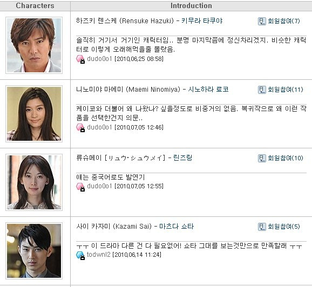Click Rensuke Hazuki character photo
This screenshot has width=312, height=287.
(34, 45)
